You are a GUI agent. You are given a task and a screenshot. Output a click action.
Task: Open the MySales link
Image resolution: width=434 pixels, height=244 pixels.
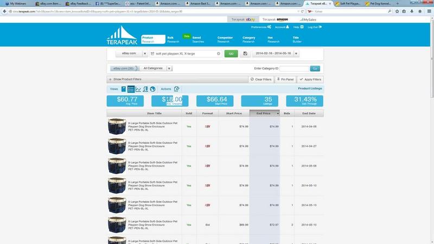tap(308, 20)
